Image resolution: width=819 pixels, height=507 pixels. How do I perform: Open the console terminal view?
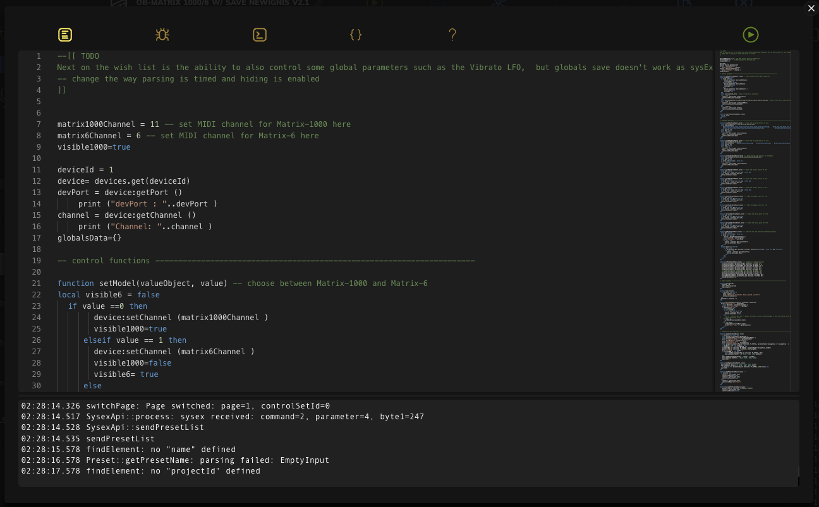(x=260, y=35)
